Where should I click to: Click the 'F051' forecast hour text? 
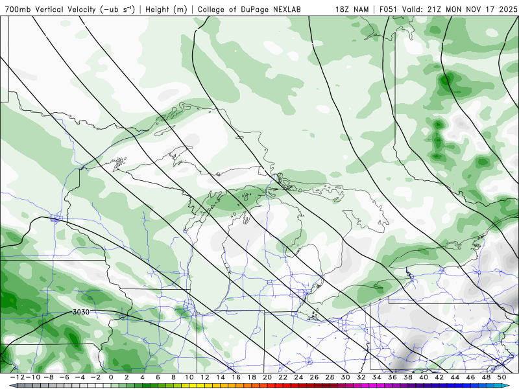coord(389,10)
